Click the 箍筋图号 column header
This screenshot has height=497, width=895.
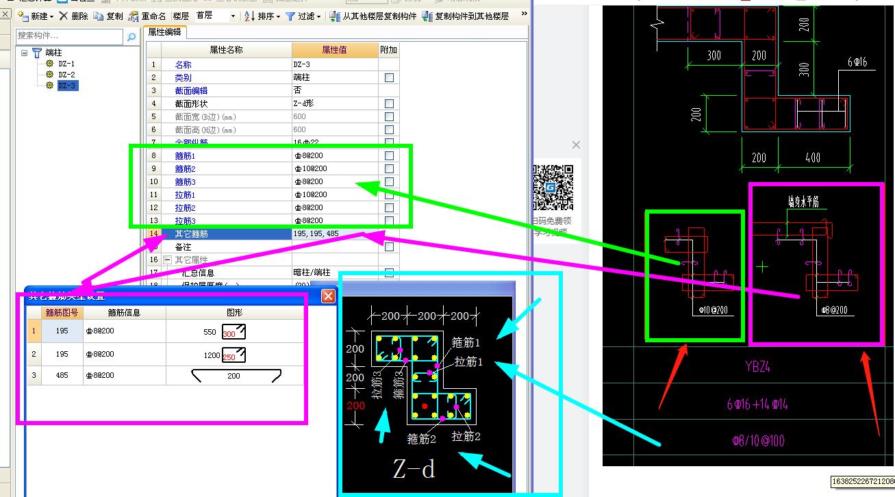62,313
